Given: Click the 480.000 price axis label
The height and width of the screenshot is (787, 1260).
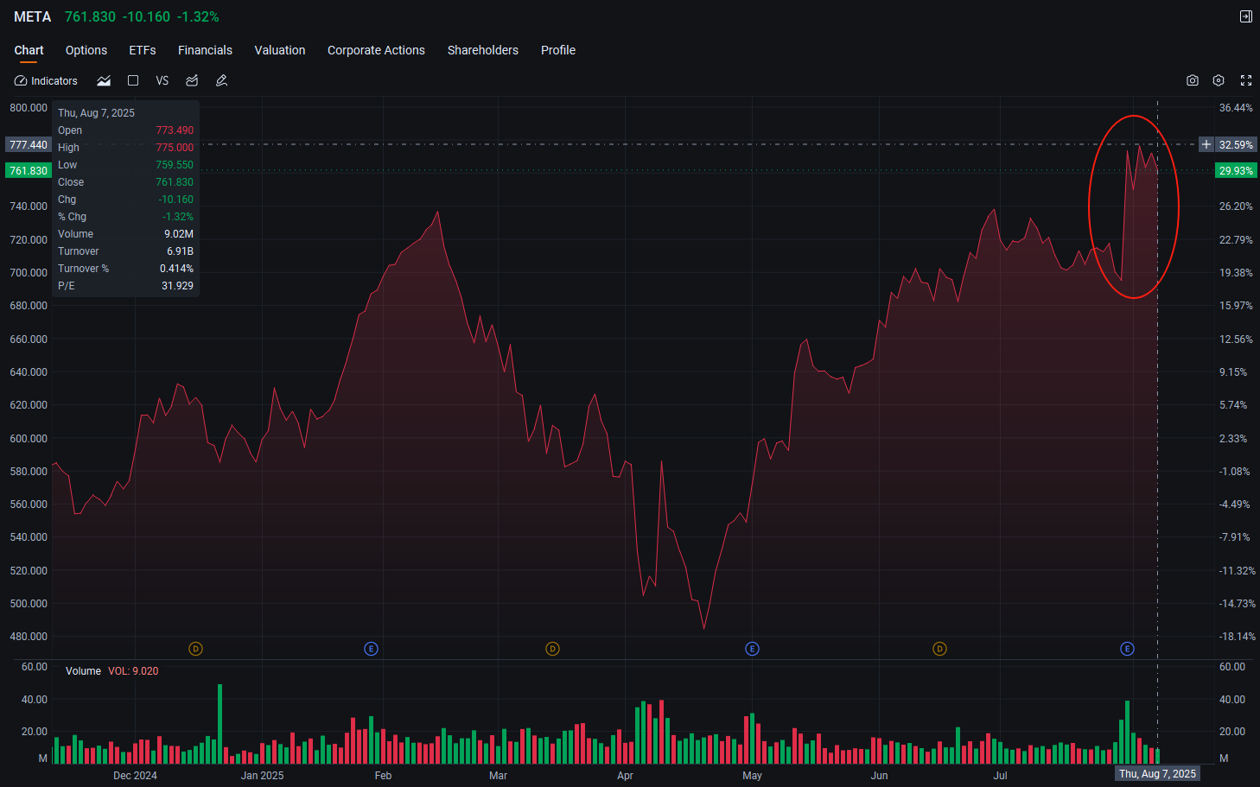Looking at the screenshot, I should 29,637.
